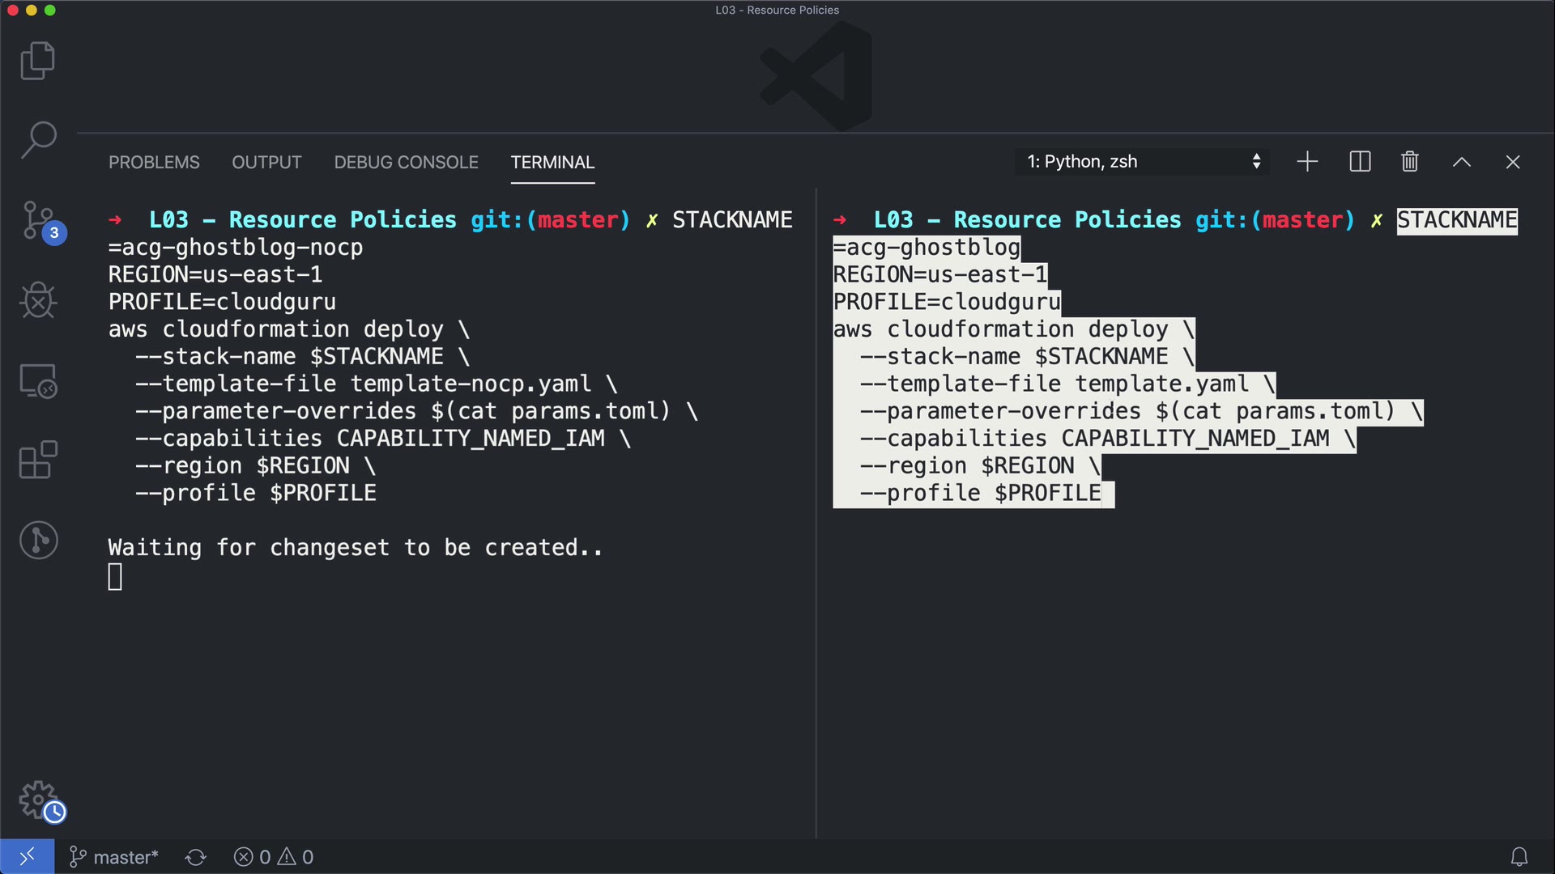Switch to the PROBLEMS tab
The height and width of the screenshot is (874, 1555).
pyautogui.click(x=154, y=162)
